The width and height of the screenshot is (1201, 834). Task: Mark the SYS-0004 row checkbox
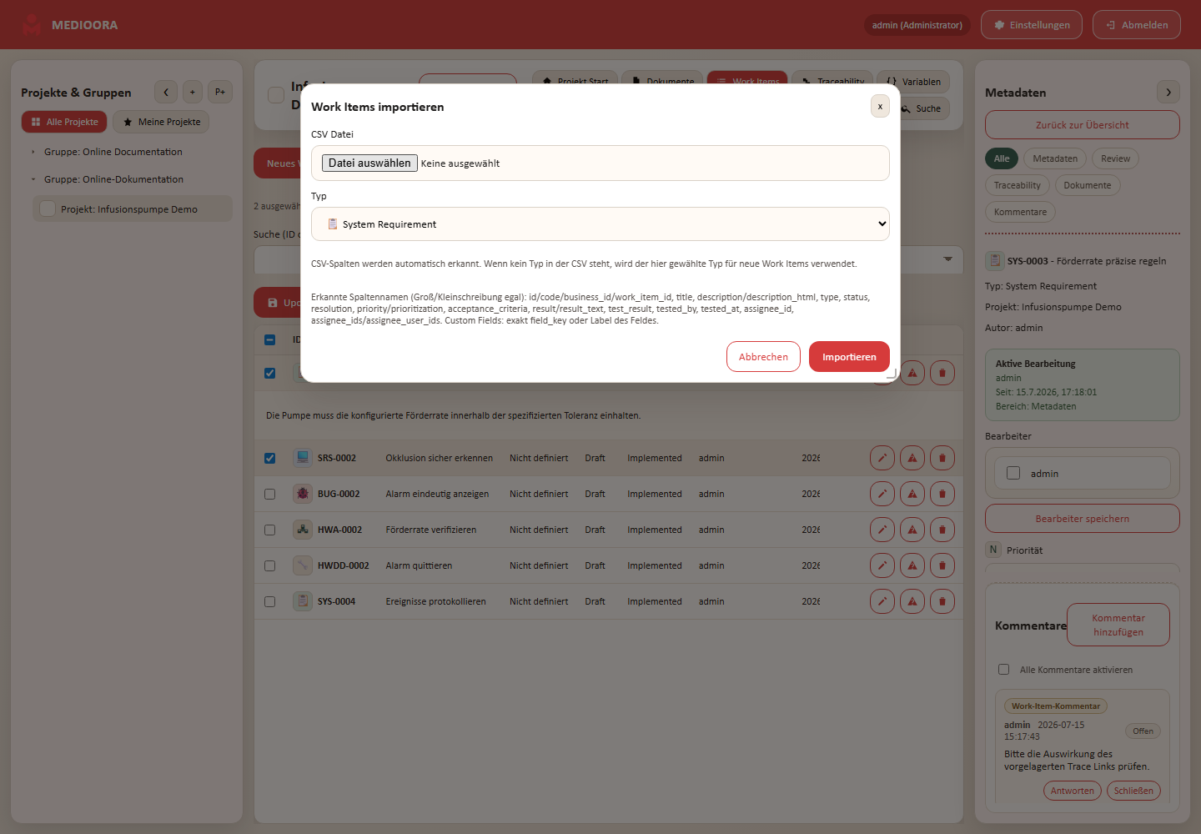click(269, 601)
